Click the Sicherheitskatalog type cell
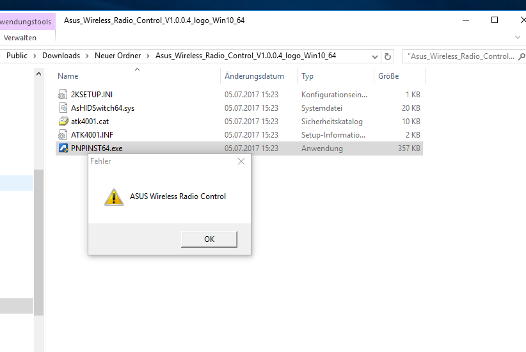Screen dimensions: 526x352 (331, 122)
